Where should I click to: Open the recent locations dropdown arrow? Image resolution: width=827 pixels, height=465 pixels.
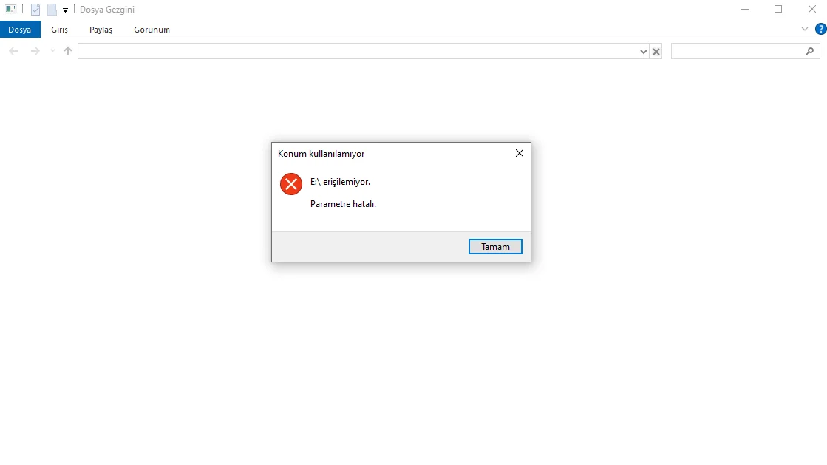[52, 51]
